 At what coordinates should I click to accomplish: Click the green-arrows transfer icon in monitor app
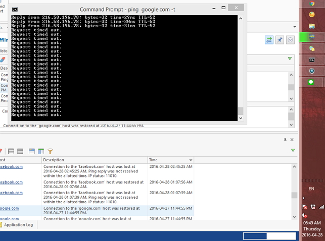click(269, 40)
